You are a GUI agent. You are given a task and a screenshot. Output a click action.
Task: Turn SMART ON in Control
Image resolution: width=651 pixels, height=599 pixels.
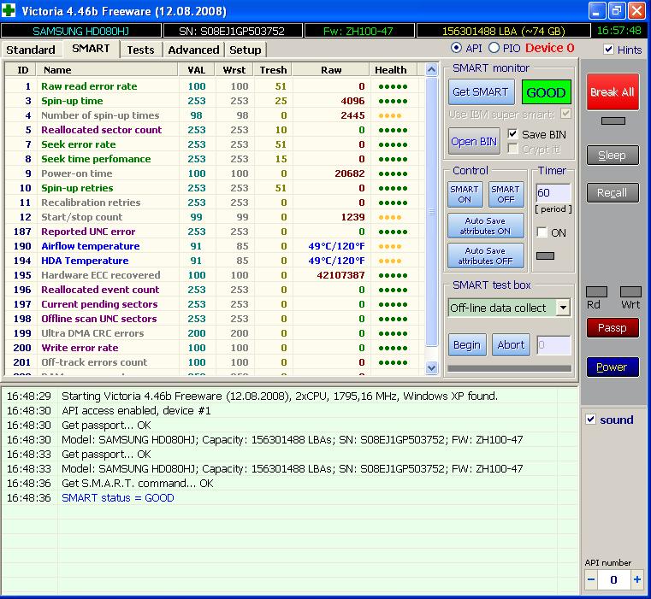465,194
